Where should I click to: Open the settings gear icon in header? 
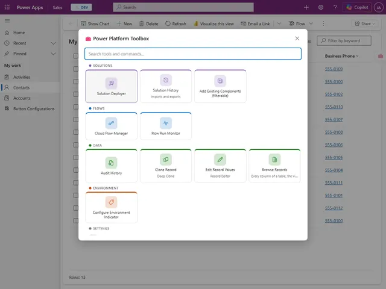click(320, 7)
